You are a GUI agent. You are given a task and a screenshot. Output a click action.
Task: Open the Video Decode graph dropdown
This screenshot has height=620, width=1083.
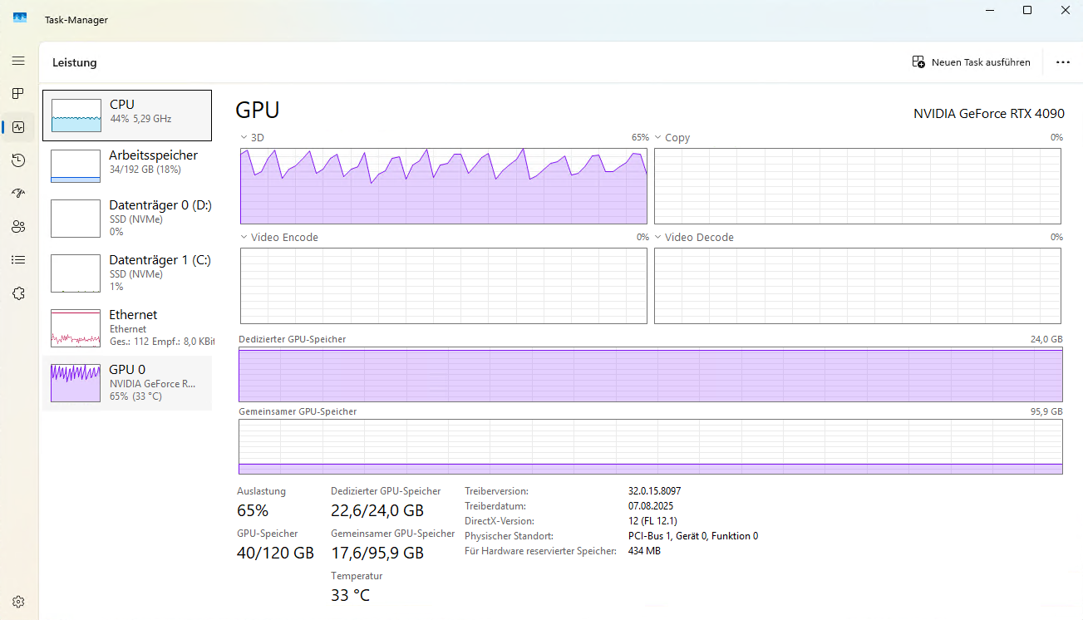point(658,238)
